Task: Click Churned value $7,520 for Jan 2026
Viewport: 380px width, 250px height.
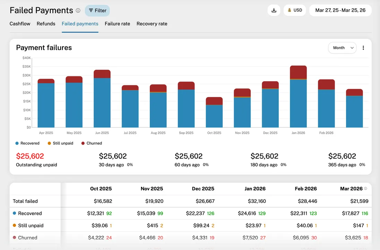Action: pos(250,238)
